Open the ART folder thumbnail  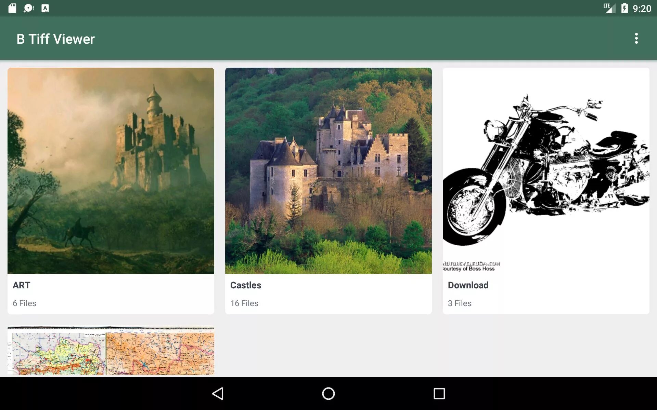(x=111, y=171)
